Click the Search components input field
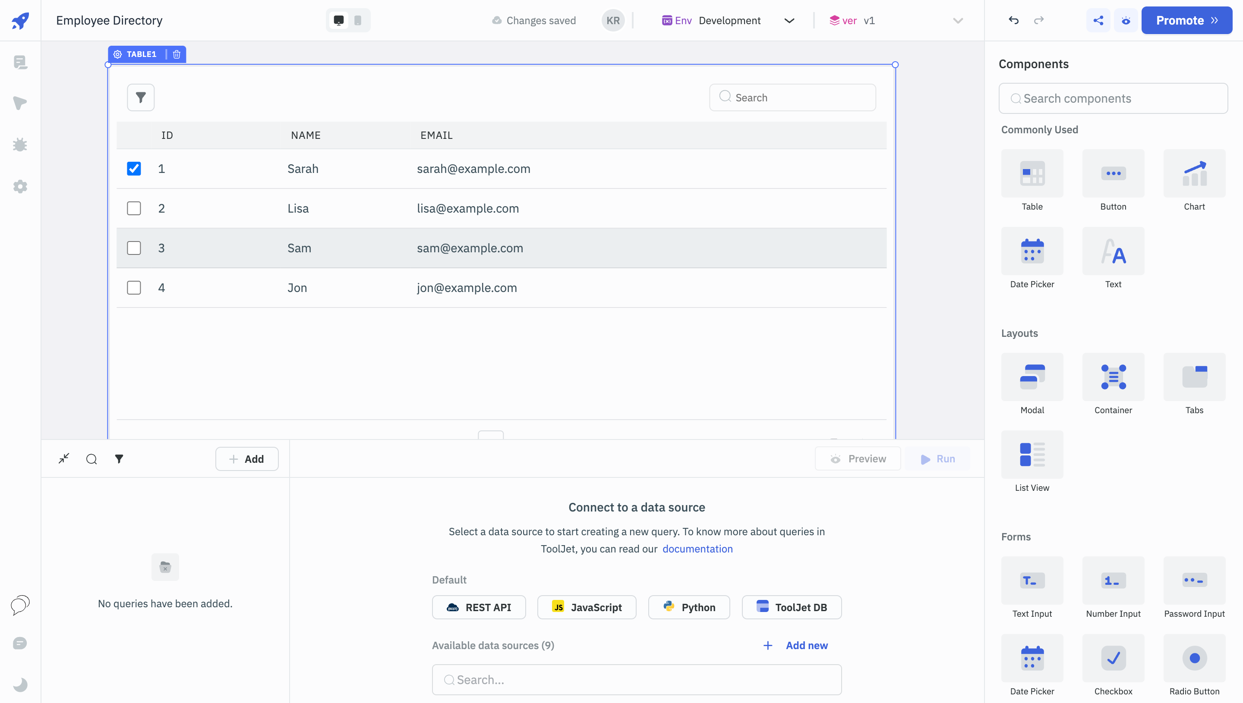The image size is (1243, 703). [x=1113, y=98]
